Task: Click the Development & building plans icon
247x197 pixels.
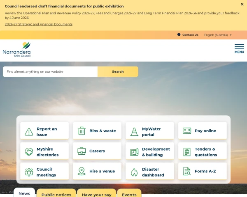Action: point(134,152)
